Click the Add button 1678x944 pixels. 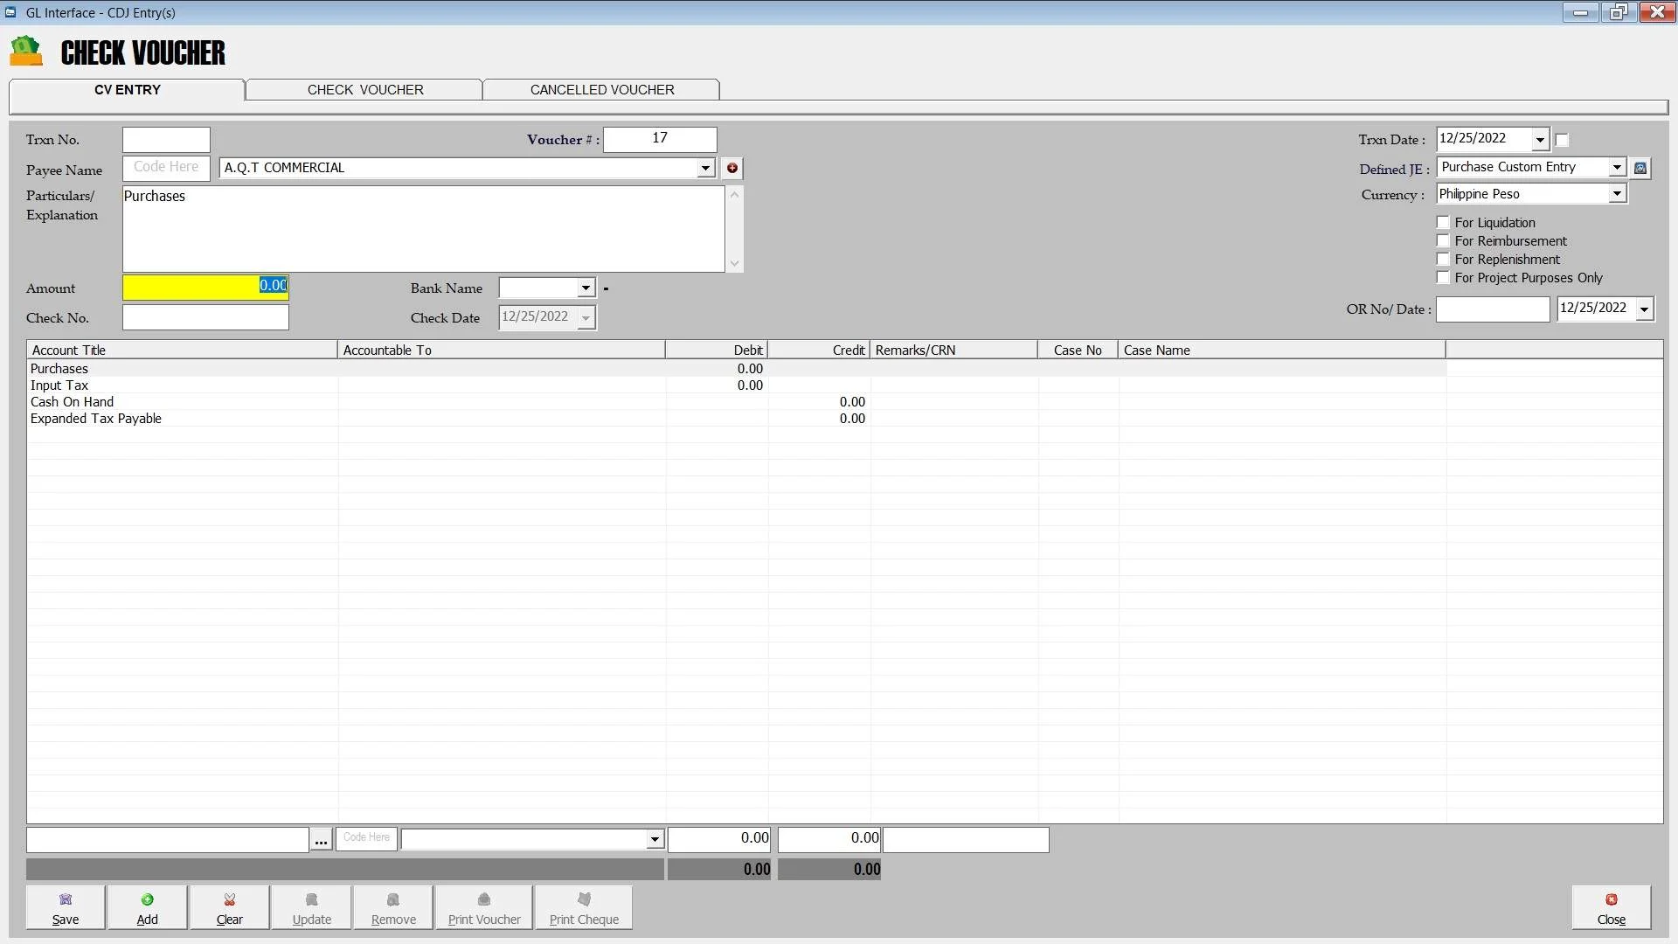147,907
